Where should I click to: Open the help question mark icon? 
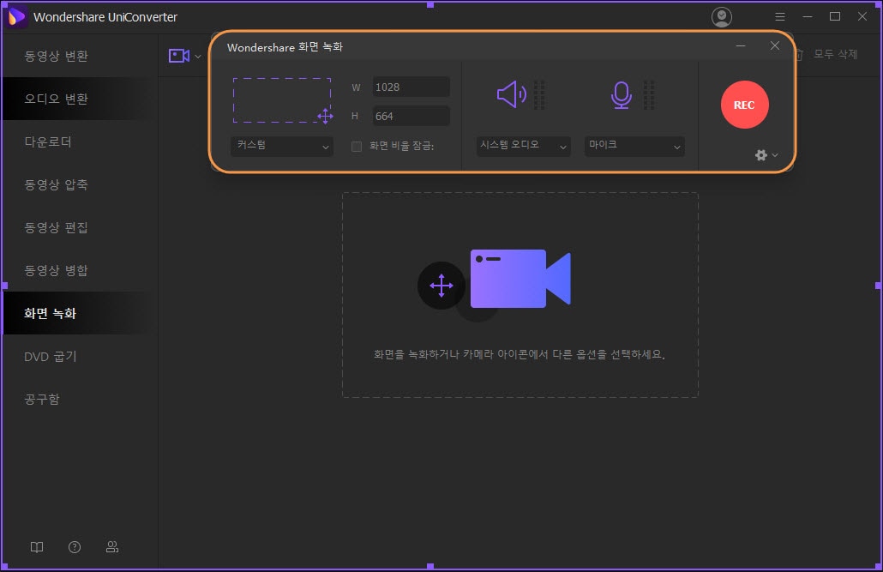pos(75,547)
